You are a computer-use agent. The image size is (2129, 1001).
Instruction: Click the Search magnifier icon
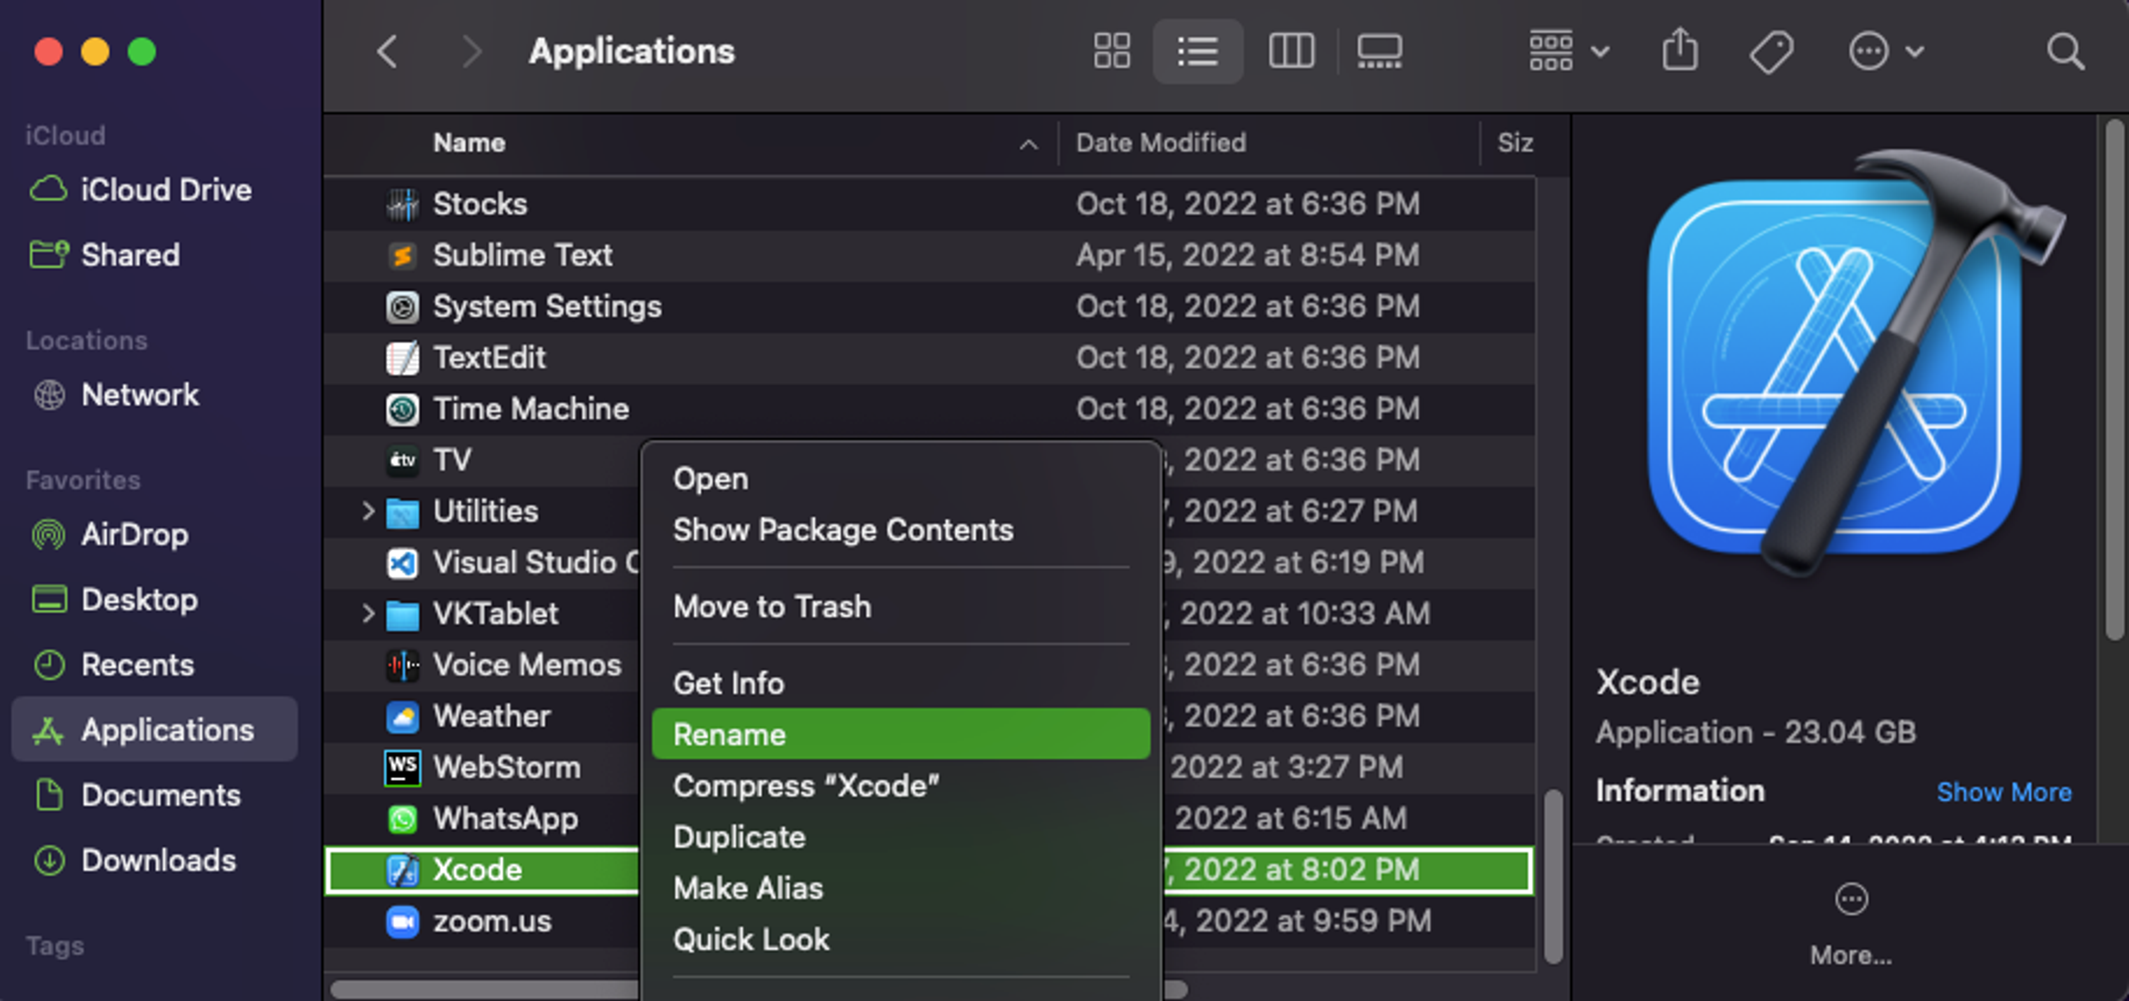2065,52
